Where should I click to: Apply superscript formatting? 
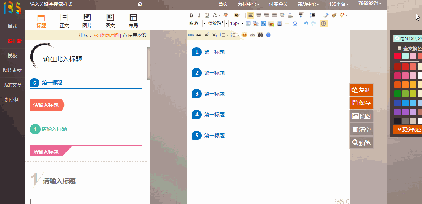[207, 35]
